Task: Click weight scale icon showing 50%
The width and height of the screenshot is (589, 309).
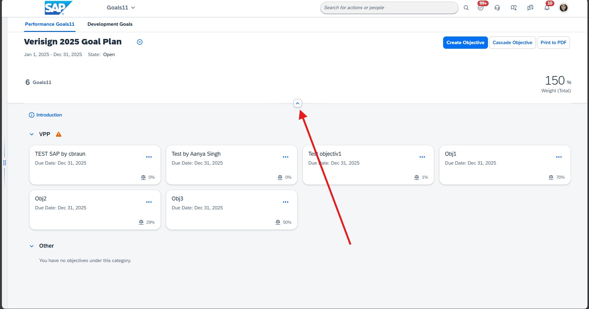Action: point(278,222)
